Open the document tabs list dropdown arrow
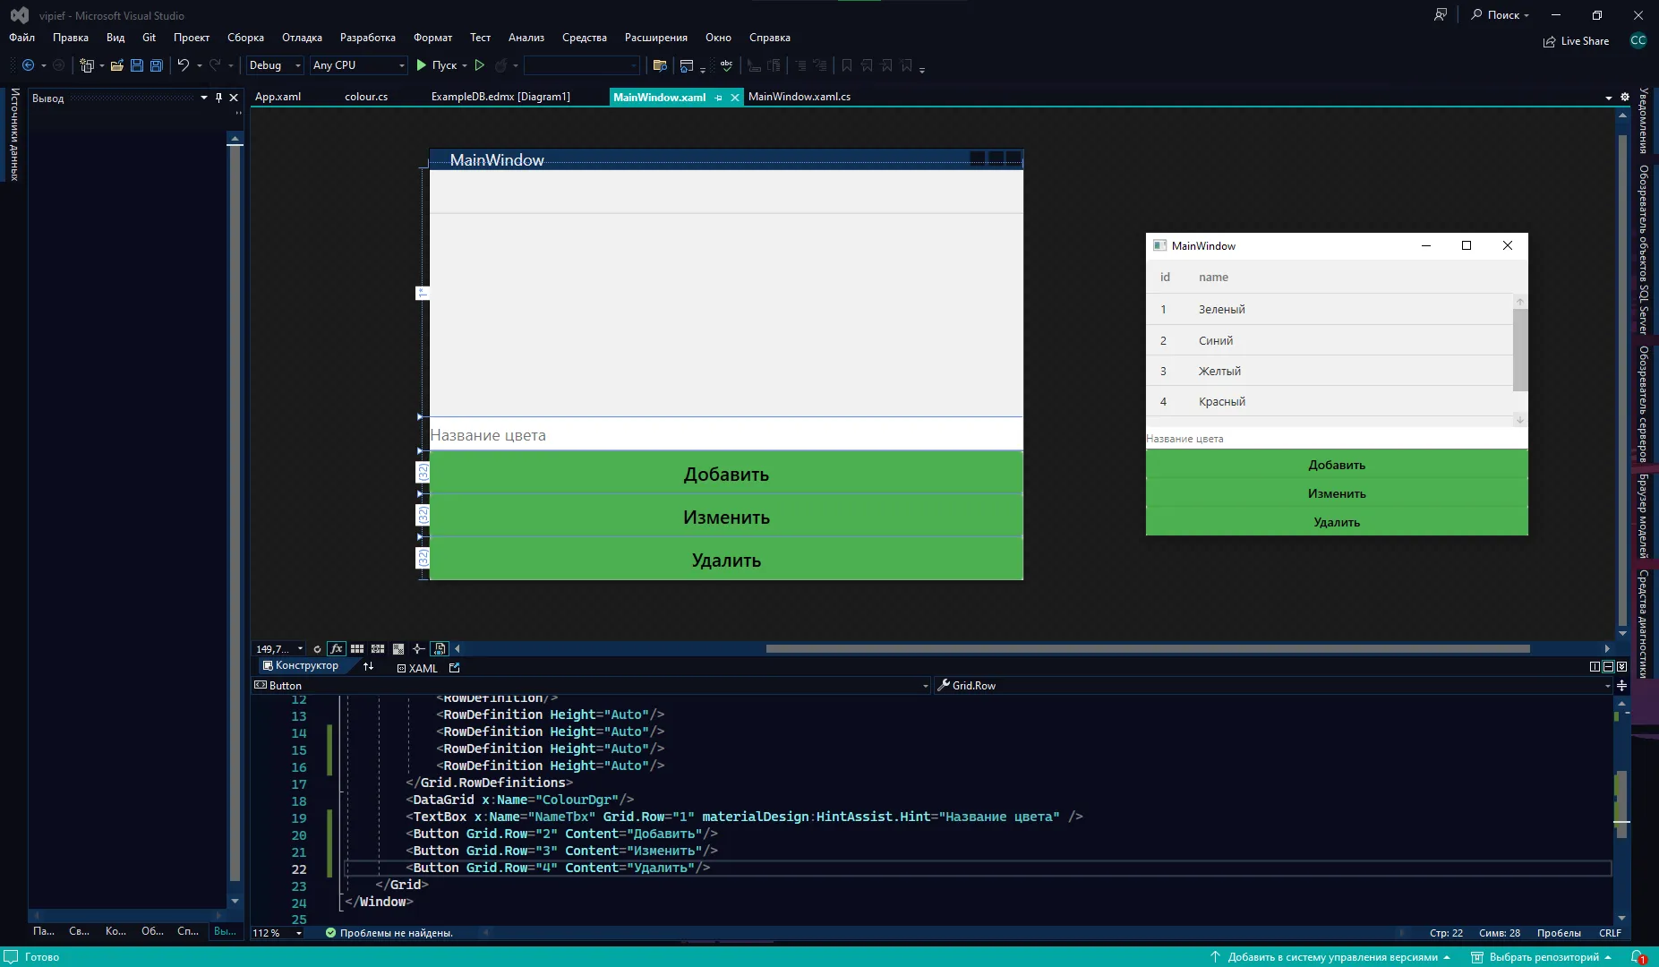 pos(1609,98)
